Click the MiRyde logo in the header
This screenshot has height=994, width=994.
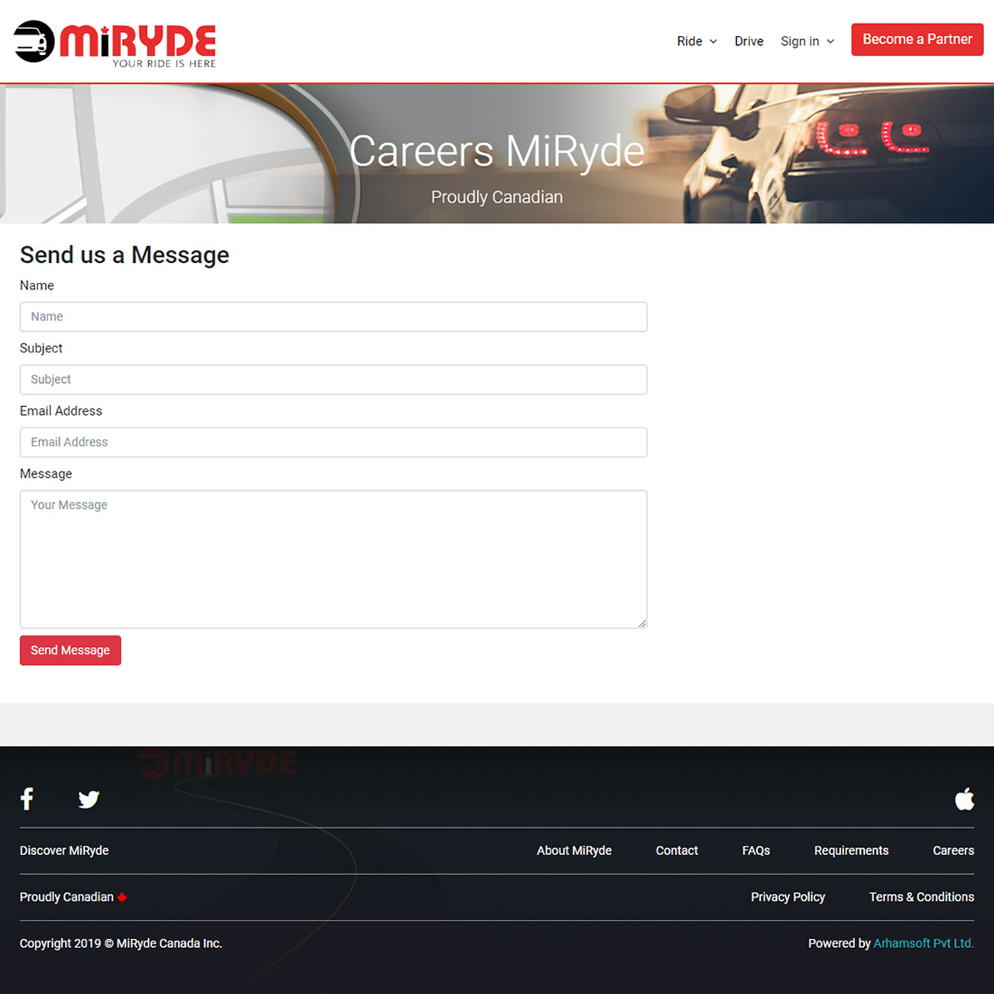pos(115,42)
